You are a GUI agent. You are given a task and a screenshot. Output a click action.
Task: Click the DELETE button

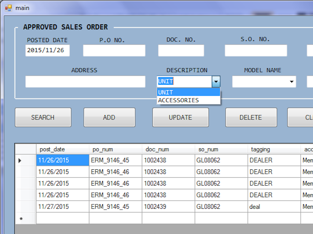[x=251, y=117]
